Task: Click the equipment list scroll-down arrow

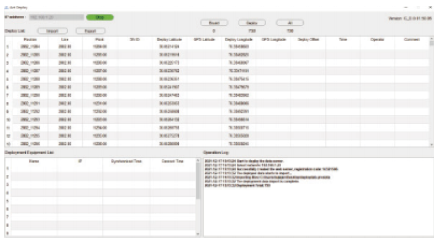Action: 198,234
